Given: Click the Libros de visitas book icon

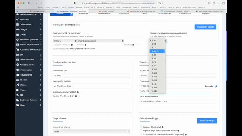Looking at the screenshot, I should coord(17,60).
